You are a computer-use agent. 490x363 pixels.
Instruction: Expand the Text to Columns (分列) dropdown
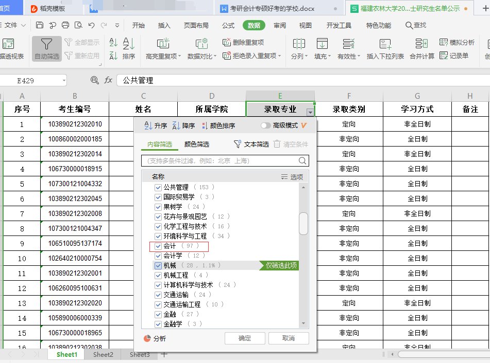306,56
